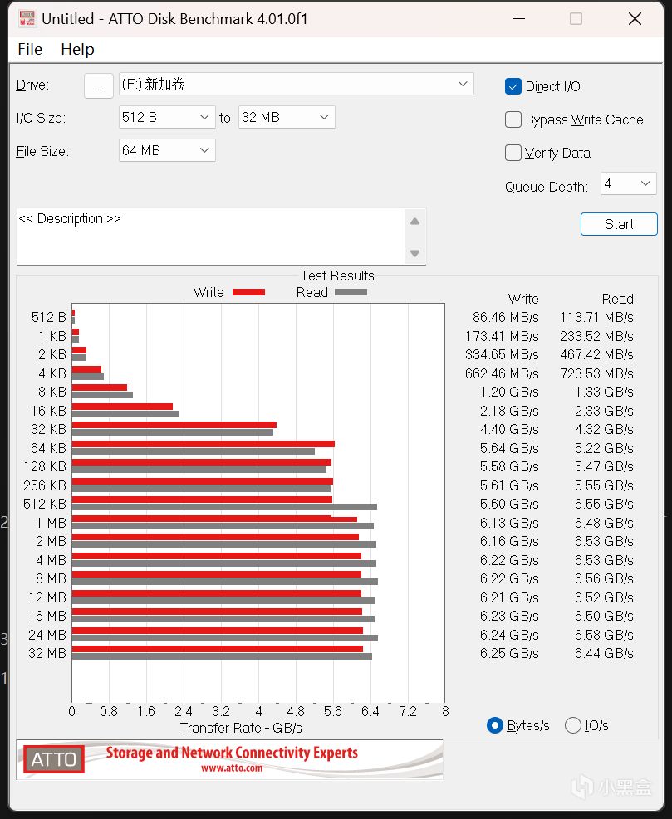
Task: Select the IO/s radio button
Action: (573, 725)
